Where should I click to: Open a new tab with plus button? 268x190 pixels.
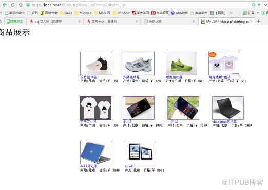258,22
